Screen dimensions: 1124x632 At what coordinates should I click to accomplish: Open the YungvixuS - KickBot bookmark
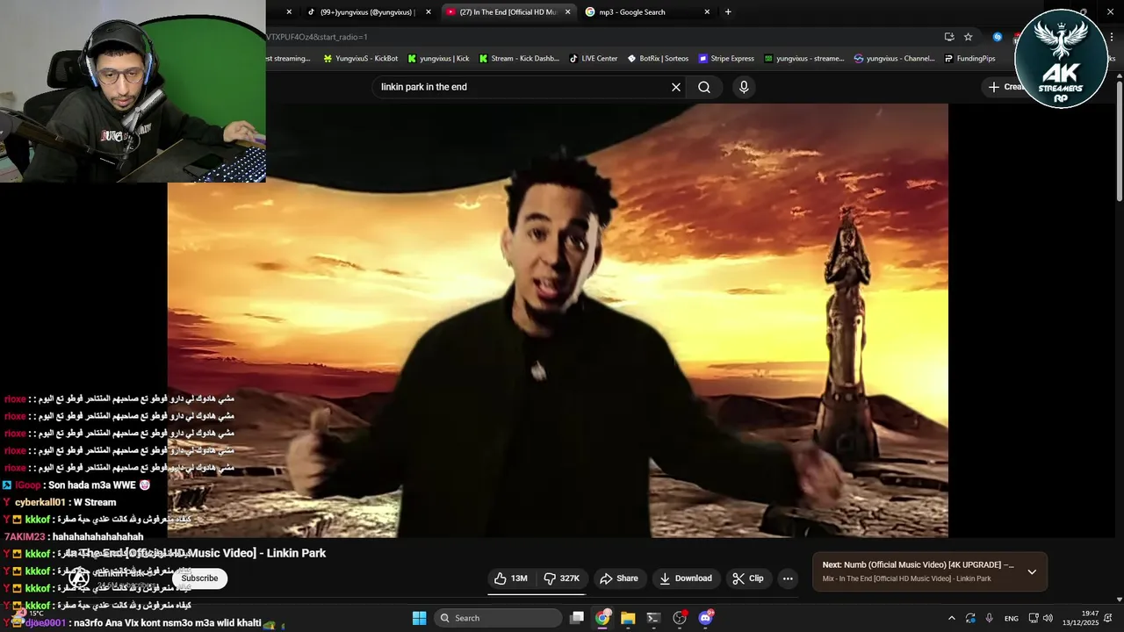point(361,59)
